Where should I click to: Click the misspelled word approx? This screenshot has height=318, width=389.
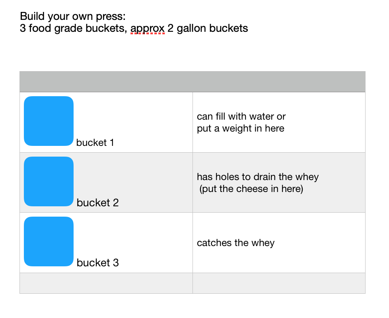click(x=147, y=29)
